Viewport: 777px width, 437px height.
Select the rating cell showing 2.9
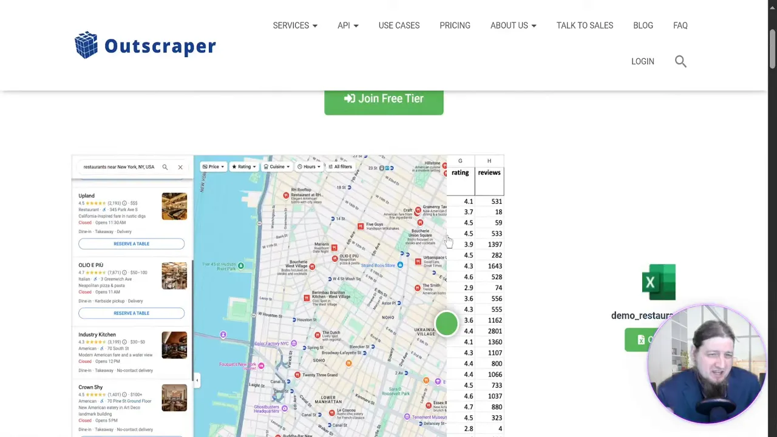click(461, 288)
